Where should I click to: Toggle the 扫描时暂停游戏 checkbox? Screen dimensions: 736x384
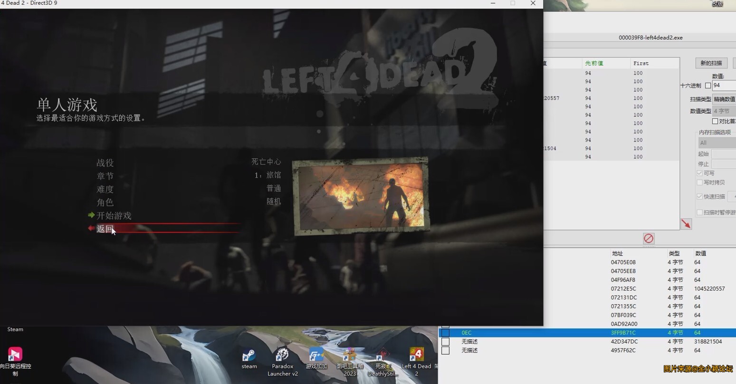(699, 212)
